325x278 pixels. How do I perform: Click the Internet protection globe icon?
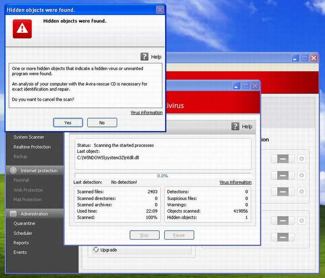[x=13, y=171]
